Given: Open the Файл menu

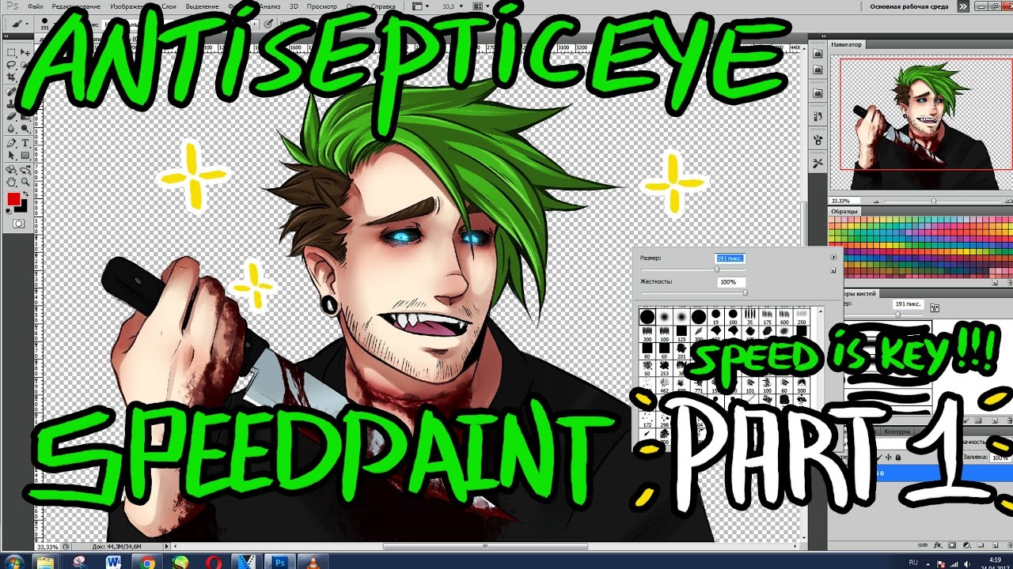Looking at the screenshot, I should coord(35,6).
